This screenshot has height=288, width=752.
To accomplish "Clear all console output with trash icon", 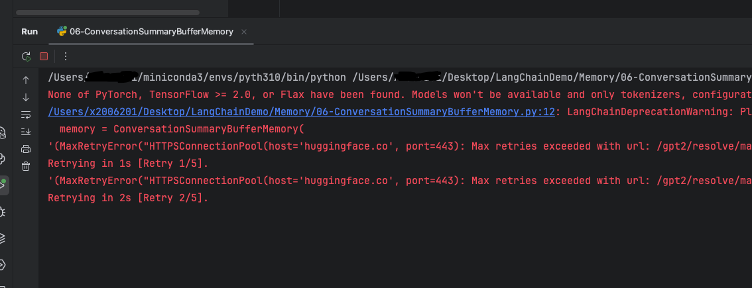I will 26,166.
